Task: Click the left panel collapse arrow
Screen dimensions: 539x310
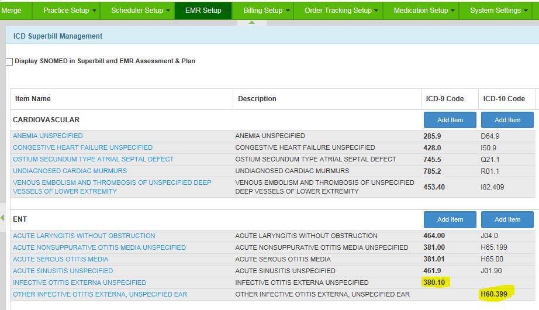Action: (x=2, y=218)
